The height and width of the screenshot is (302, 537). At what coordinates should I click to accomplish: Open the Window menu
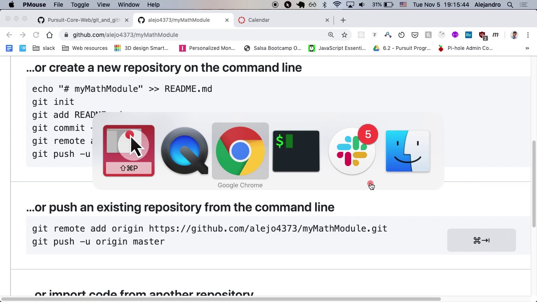tap(128, 5)
